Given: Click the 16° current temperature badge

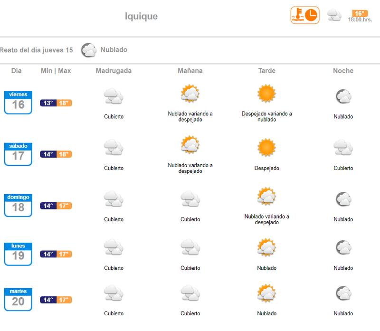Looking at the screenshot, I should tap(360, 13).
